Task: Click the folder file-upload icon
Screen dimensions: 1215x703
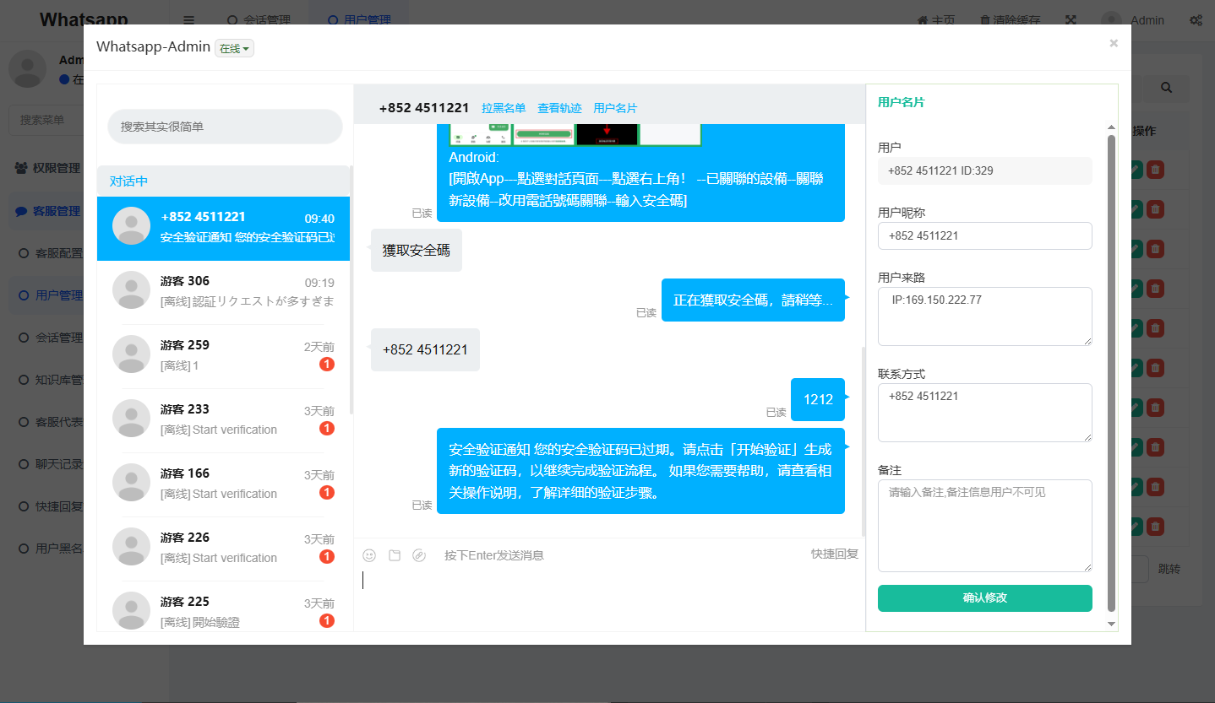Action: [395, 555]
